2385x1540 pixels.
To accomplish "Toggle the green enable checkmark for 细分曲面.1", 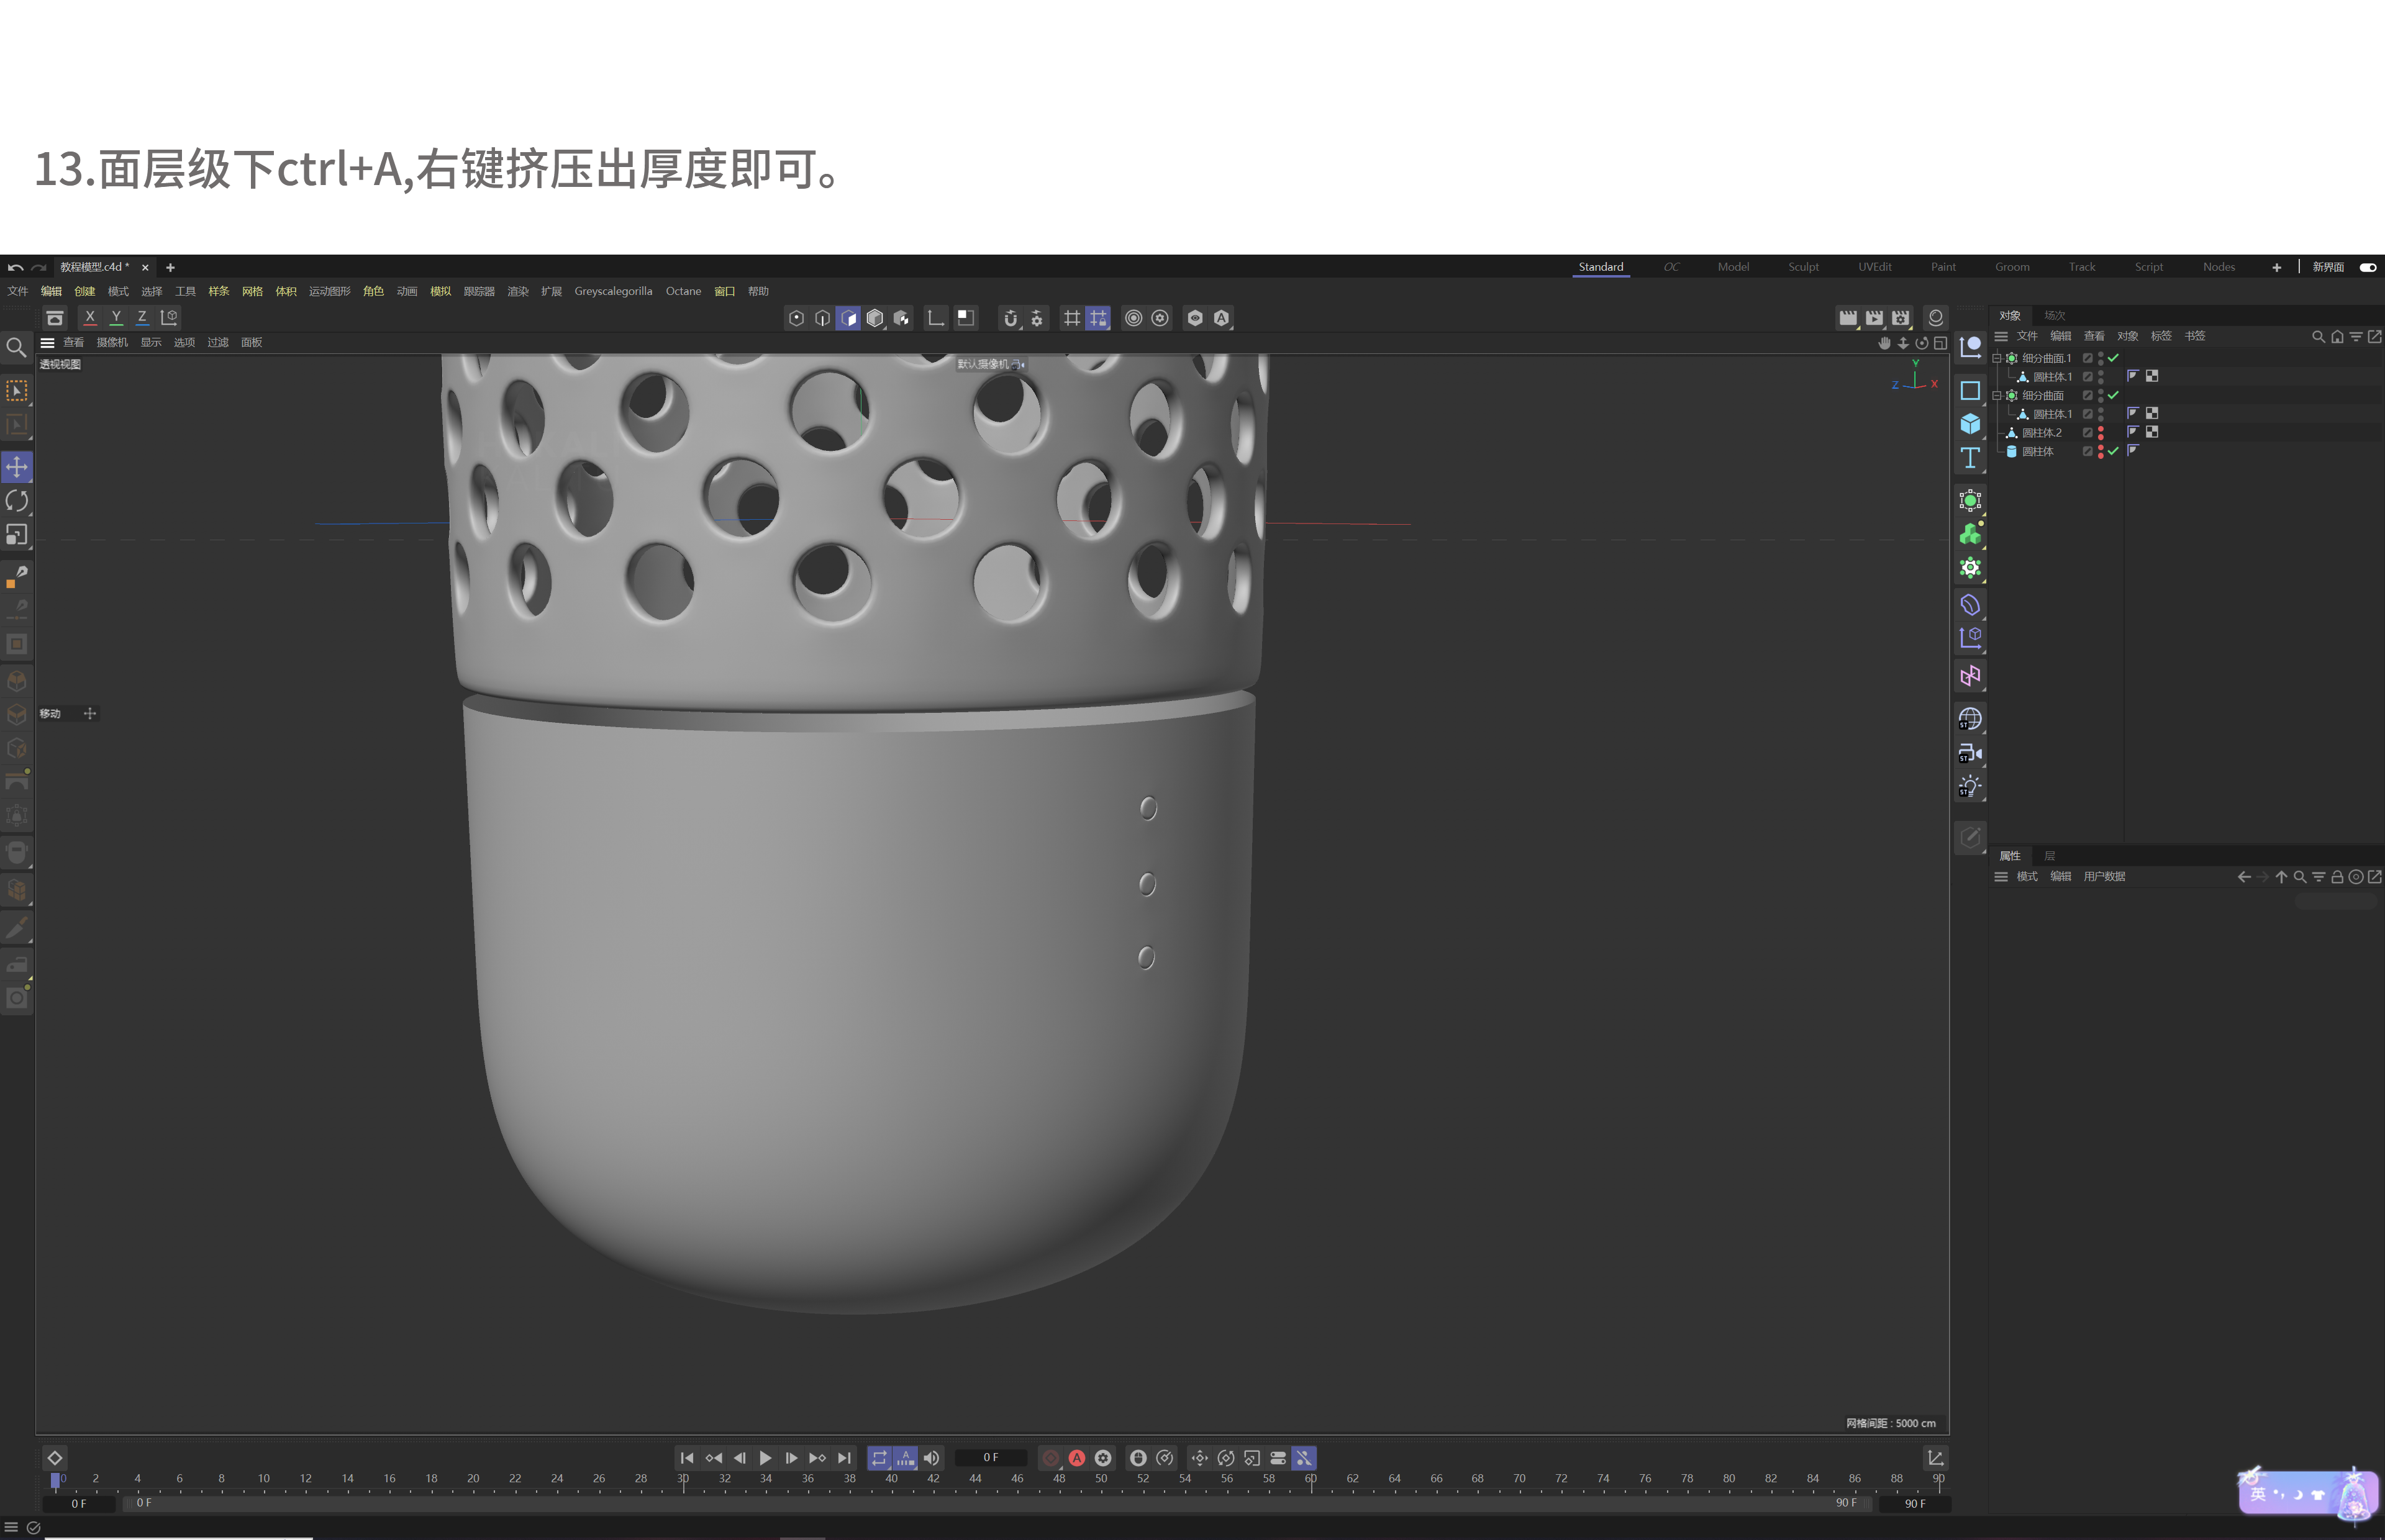I will pyautogui.click(x=2114, y=358).
